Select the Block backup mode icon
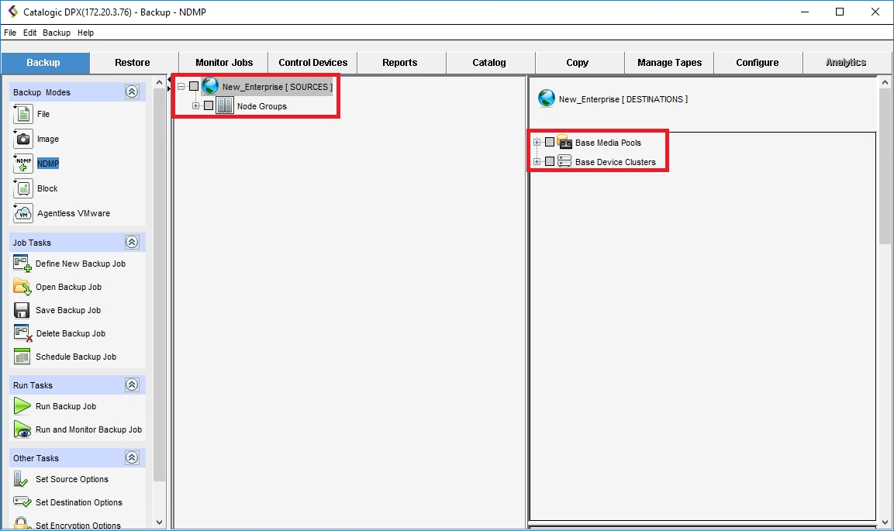The height and width of the screenshot is (531, 894). (x=23, y=188)
